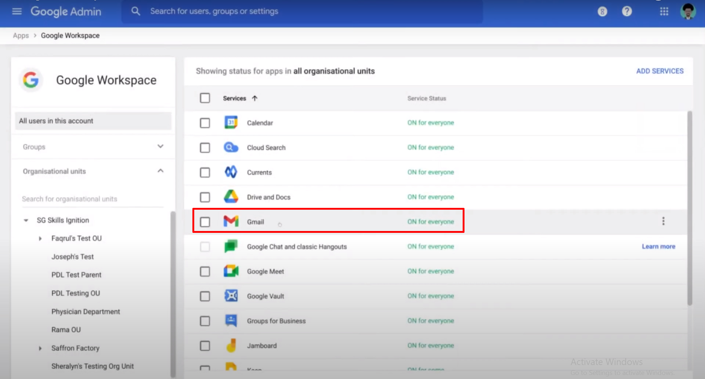Open the tasks hourglass icon
The image size is (705, 379).
click(x=602, y=11)
